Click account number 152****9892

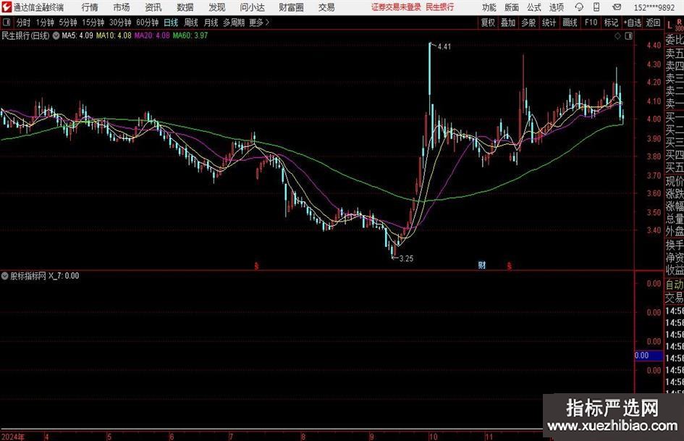654,7
